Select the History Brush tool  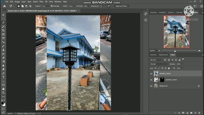click(3, 54)
